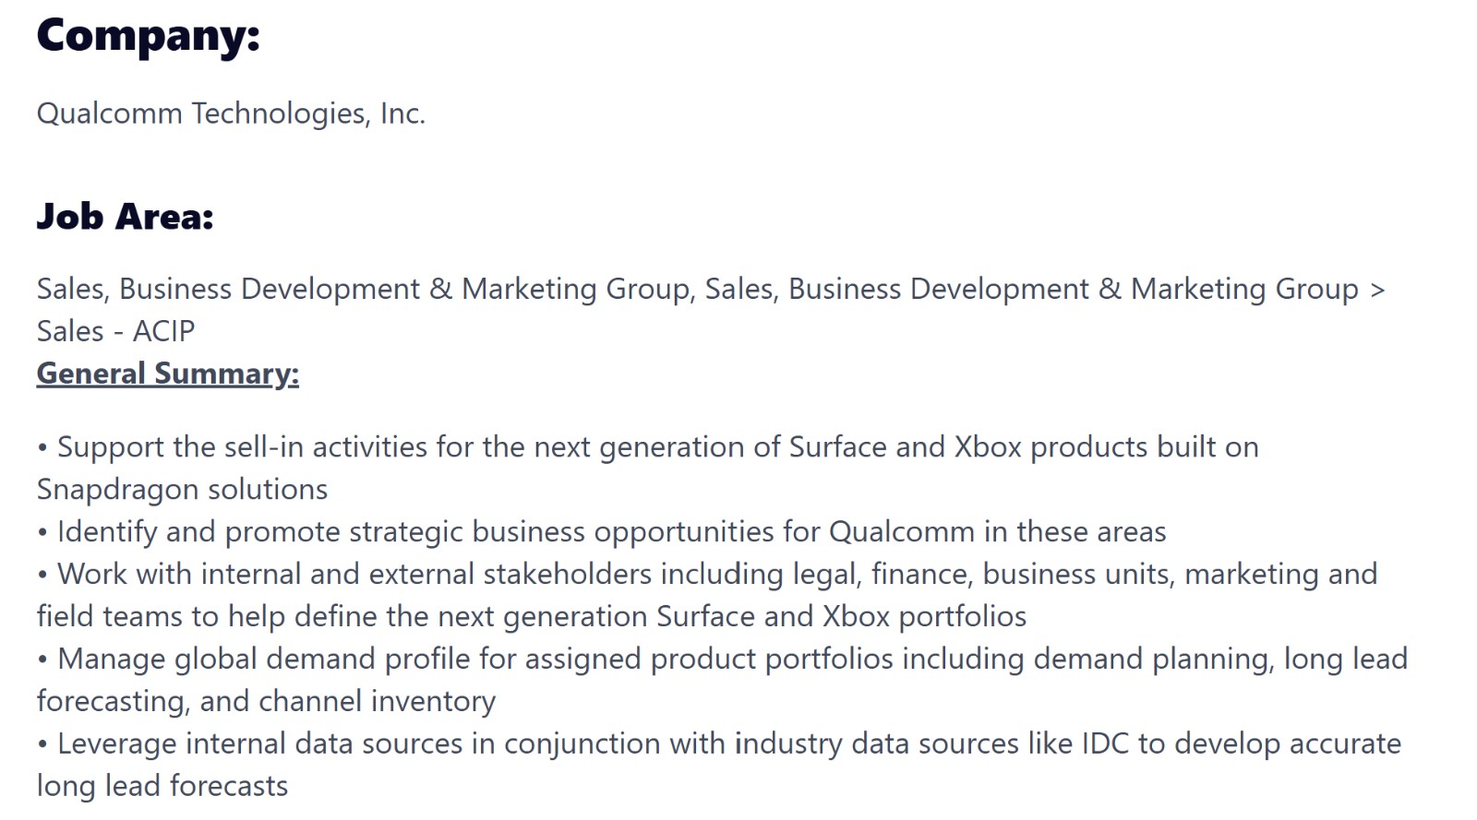Click the "long lead forecasts" line

pyautogui.click(x=162, y=786)
